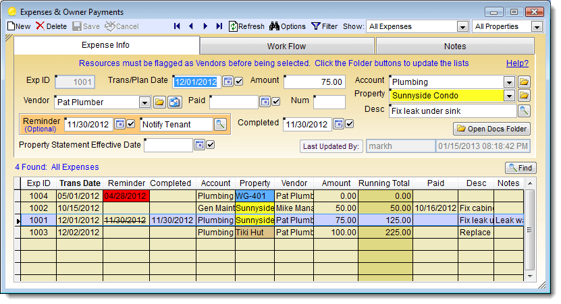This screenshot has width=561, height=304.
Task: Open calendar for Property Statement Effective Date
Action: point(200,145)
